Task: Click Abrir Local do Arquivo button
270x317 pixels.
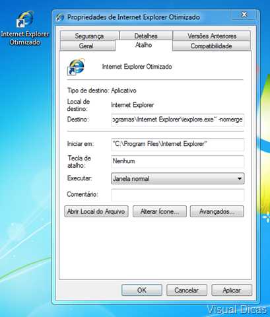Action: tap(96, 211)
